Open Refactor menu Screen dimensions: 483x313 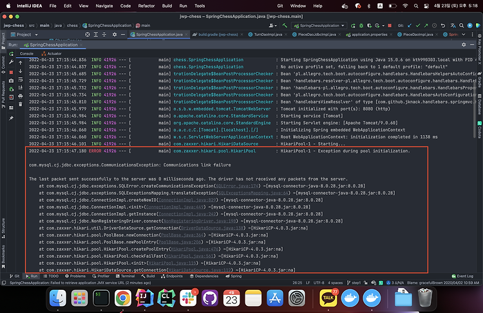(x=146, y=6)
